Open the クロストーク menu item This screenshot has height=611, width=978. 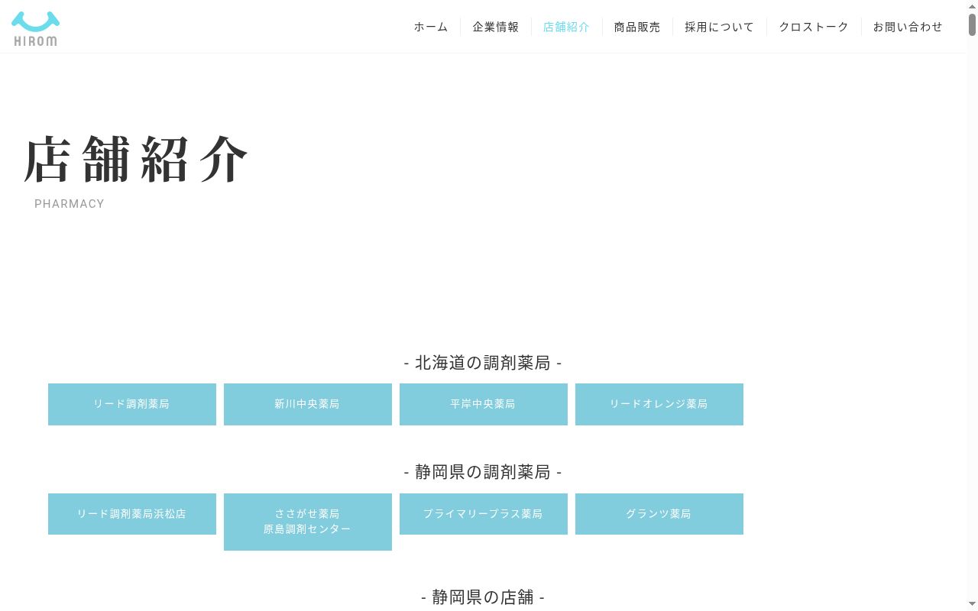point(814,27)
